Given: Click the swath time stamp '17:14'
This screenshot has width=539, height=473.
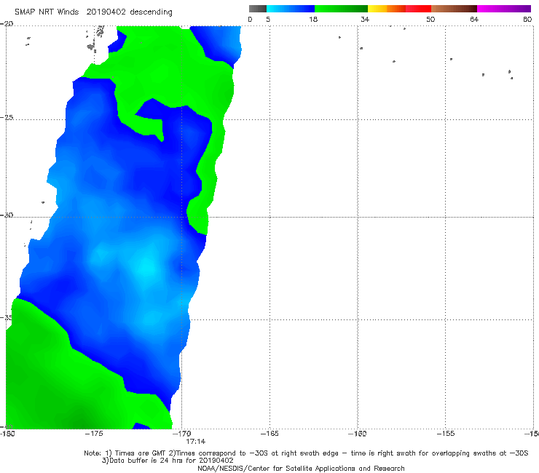Looking at the screenshot, I should click(196, 442).
